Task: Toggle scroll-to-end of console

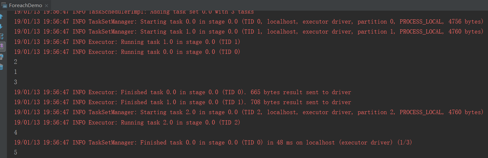Action: (1, 47)
